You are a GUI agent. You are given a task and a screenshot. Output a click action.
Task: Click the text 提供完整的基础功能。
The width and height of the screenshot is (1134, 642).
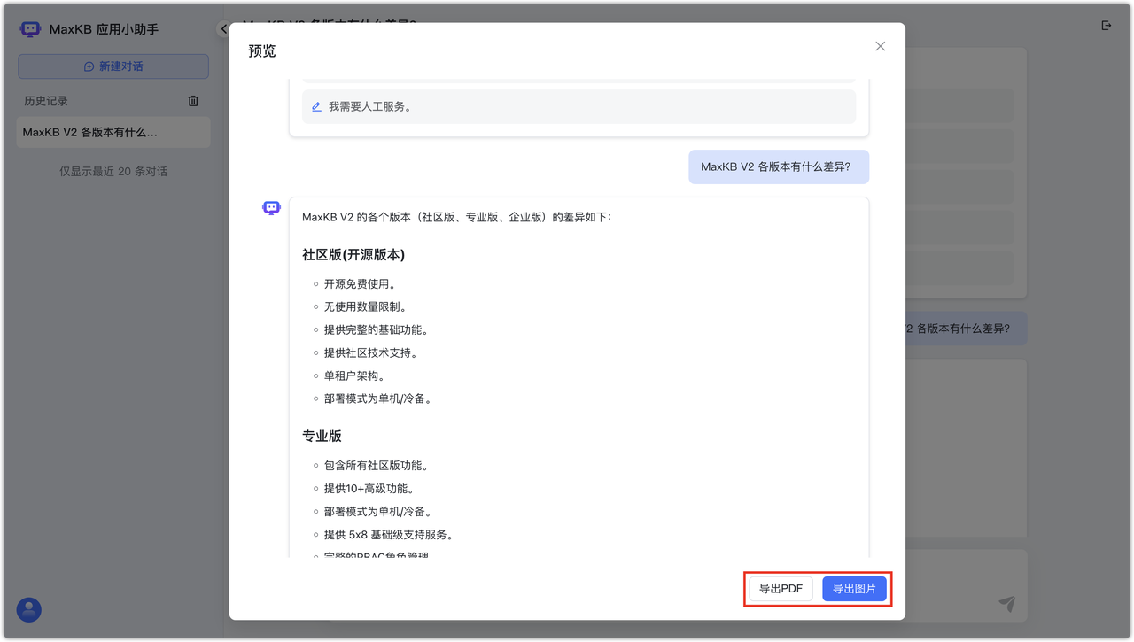click(x=377, y=330)
